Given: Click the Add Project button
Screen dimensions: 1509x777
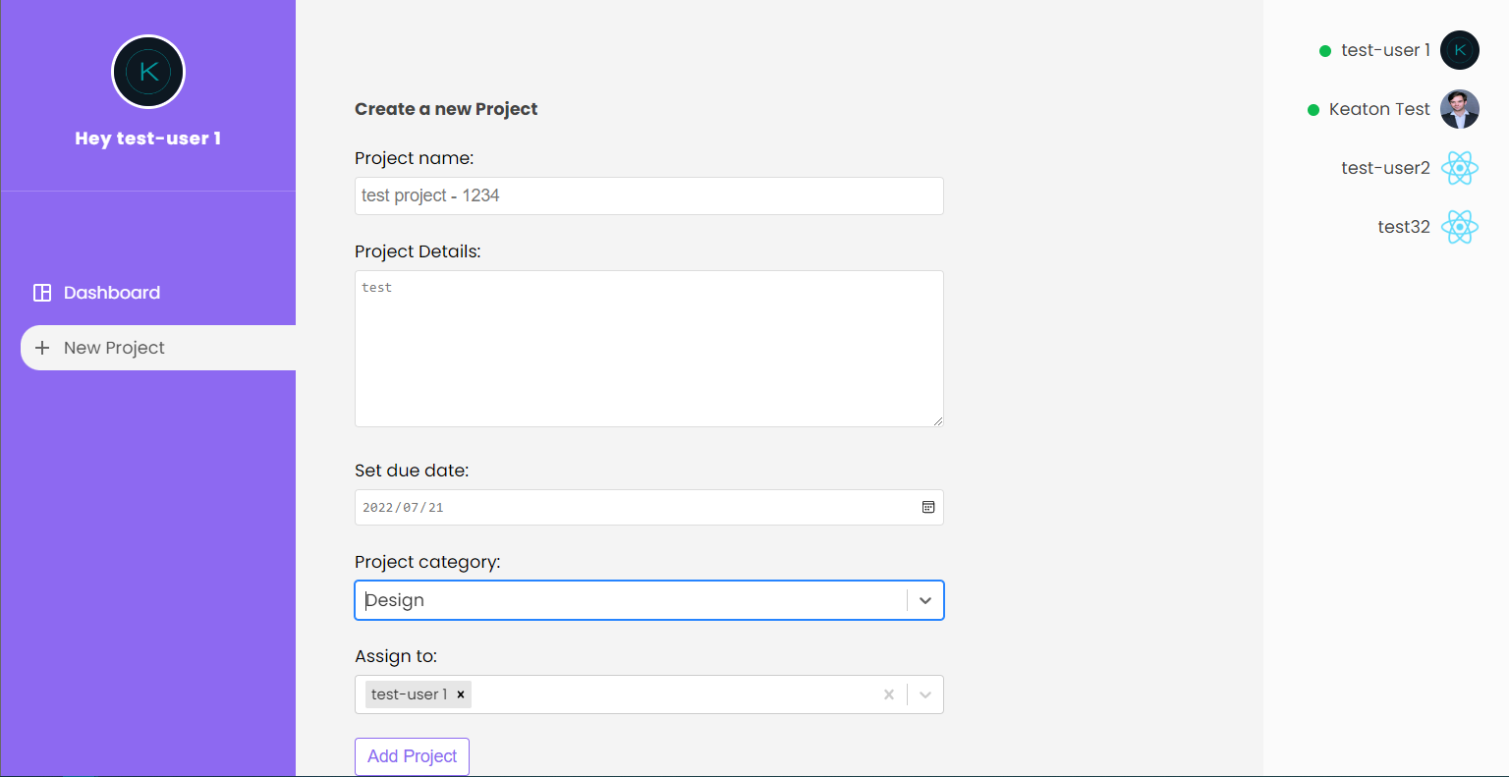Looking at the screenshot, I should (x=412, y=756).
